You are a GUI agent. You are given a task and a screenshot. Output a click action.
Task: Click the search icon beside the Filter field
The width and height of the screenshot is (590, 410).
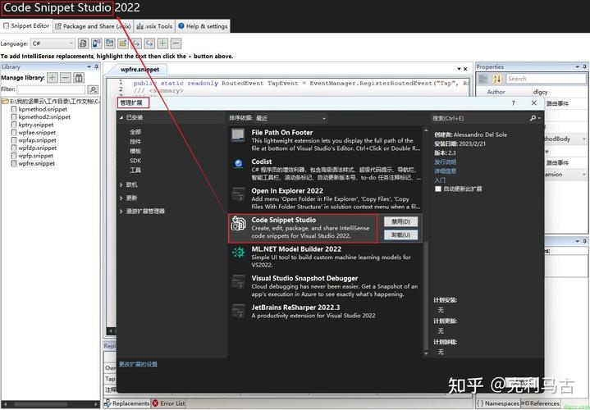pos(93,89)
